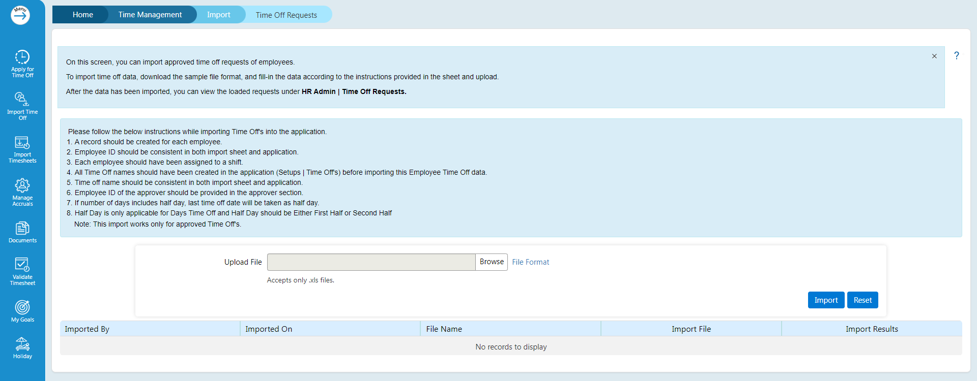Click the Import breadcrumb
977x381 pixels.
pos(218,15)
